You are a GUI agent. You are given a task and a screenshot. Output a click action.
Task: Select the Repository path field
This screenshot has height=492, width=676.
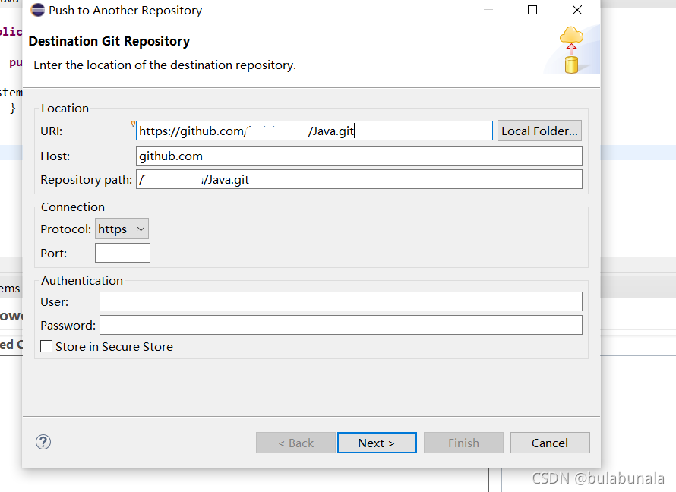pyautogui.click(x=359, y=180)
